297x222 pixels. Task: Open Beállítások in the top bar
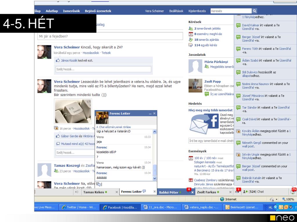click(176, 11)
